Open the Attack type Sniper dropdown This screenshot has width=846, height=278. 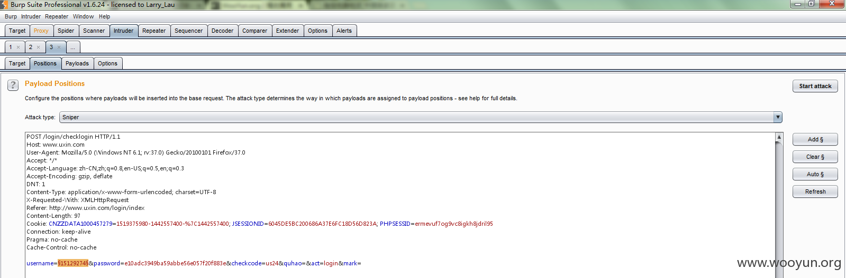[421, 117]
